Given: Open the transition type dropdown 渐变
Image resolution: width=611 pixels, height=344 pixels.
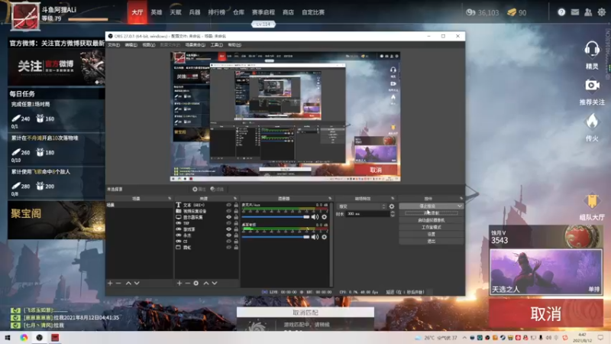Looking at the screenshot, I should pos(361,206).
